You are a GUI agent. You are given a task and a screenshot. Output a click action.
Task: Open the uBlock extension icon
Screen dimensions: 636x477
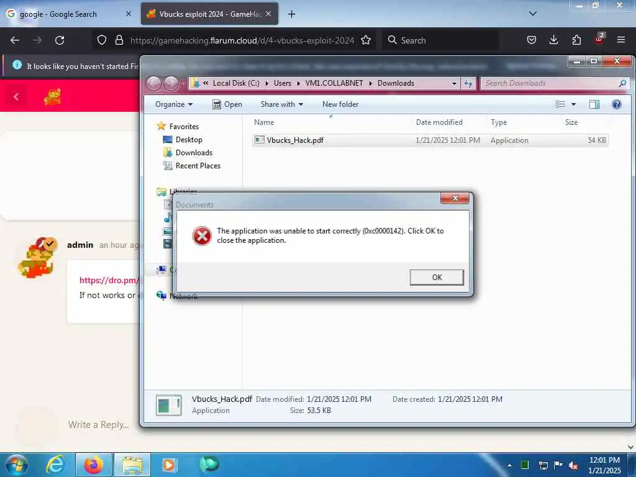[599, 39]
